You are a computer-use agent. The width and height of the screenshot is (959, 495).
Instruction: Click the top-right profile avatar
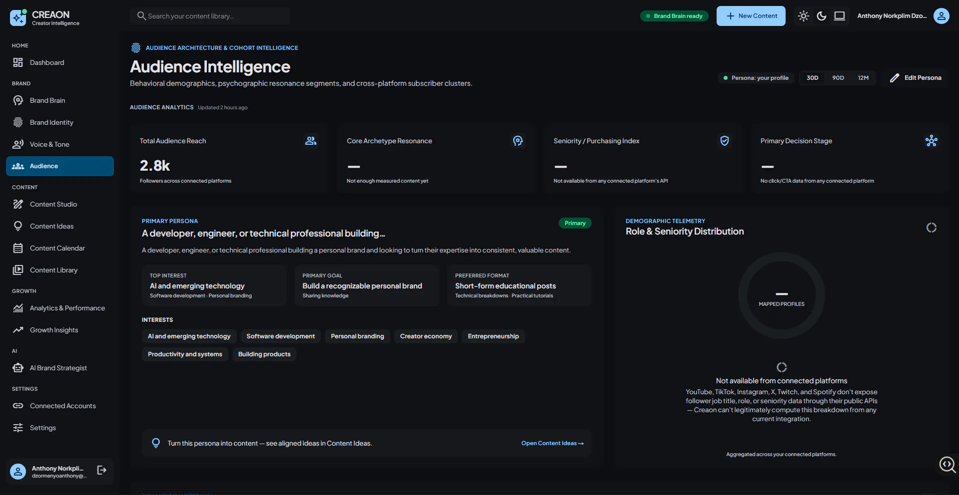(x=942, y=16)
